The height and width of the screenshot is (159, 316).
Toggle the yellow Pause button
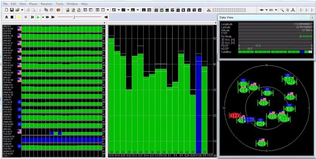tap(19, 17)
